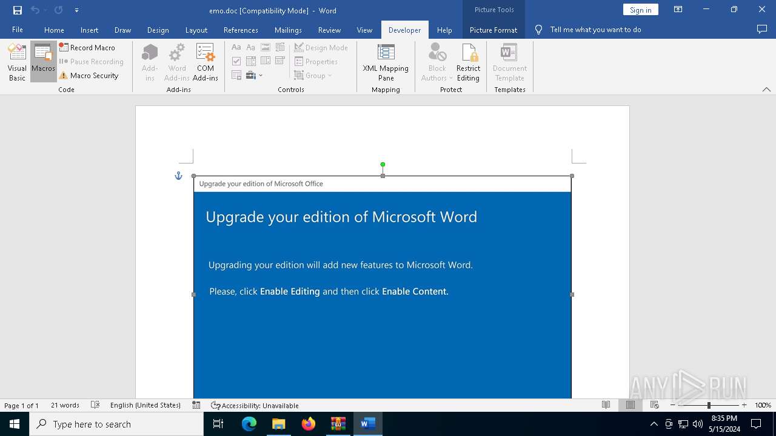Go to the Mailings tab
Image resolution: width=776 pixels, height=436 pixels.
(x=288, y=30)
